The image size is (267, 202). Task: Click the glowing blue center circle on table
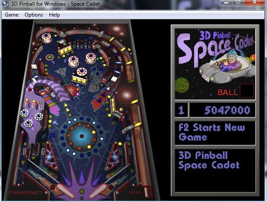(x=82, y=135)
